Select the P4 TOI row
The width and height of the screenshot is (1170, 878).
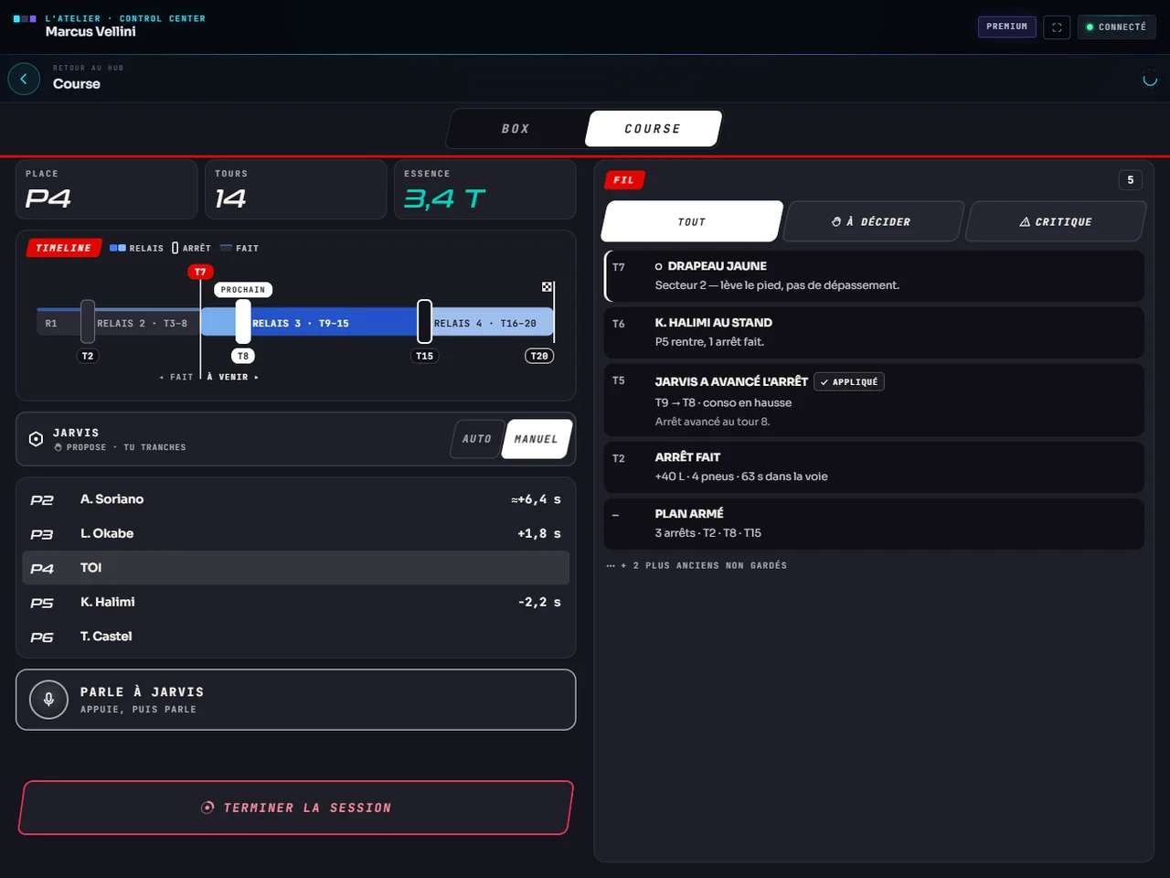click(x=296, y=568)
